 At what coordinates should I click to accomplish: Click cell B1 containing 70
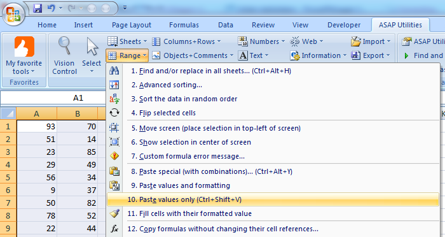(77, 126)
